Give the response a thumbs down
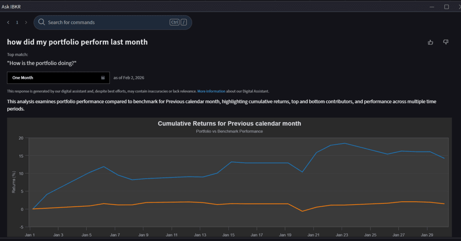This screenshot has height=241, width=461. (445, 42)
